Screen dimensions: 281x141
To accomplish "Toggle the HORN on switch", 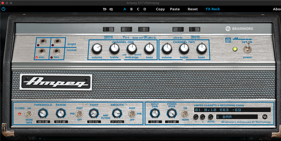I will (x=185, y=114).
